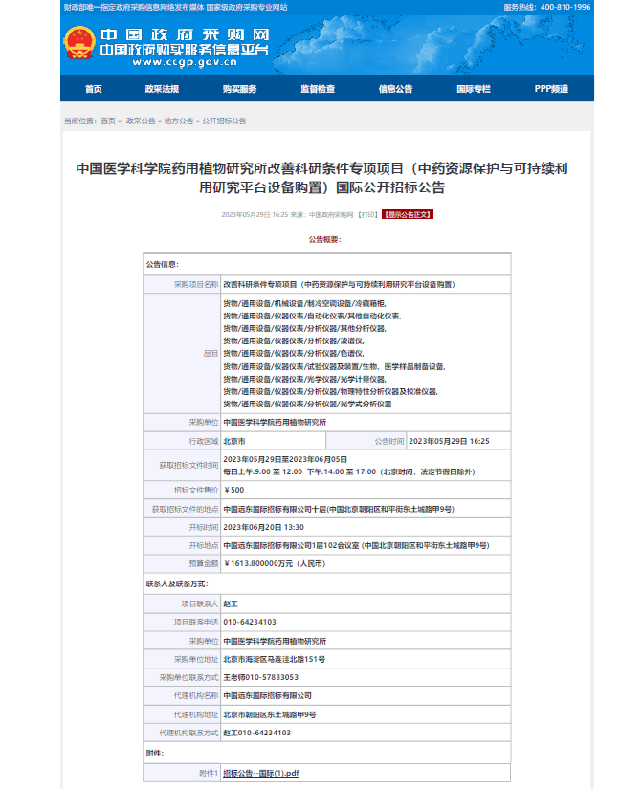Select budget amount ￥1613.800000万元
This screenshot has height=789, width=643.
pyautogui.click(x=275, y=563)
